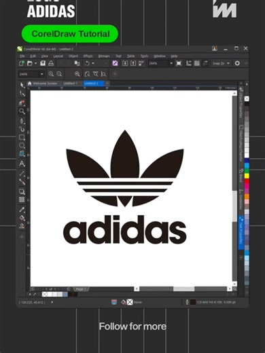This screenshot has height=353, width=265.
Task: Click the Import icon
Action: [x=125, y=63]
